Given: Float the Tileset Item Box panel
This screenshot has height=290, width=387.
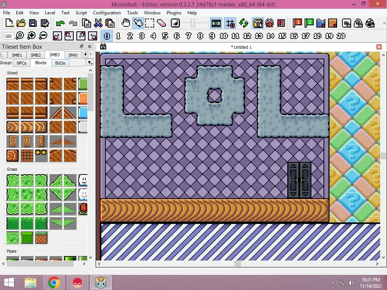Looking at the screenshot, I should [82, 46].
